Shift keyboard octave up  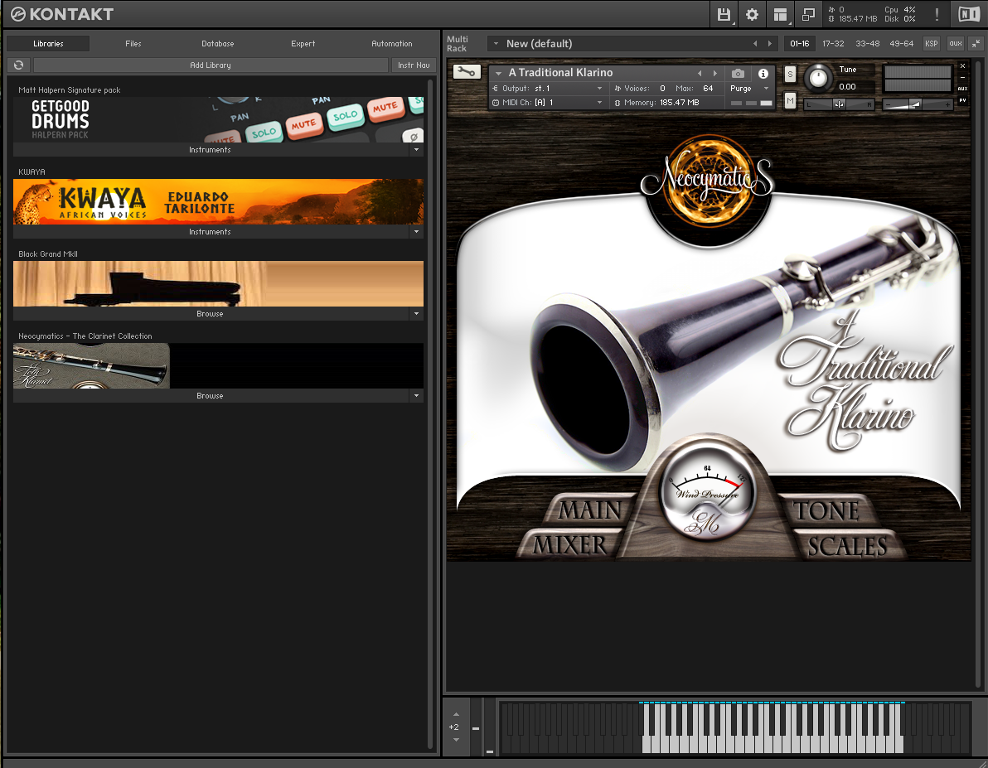456,714
